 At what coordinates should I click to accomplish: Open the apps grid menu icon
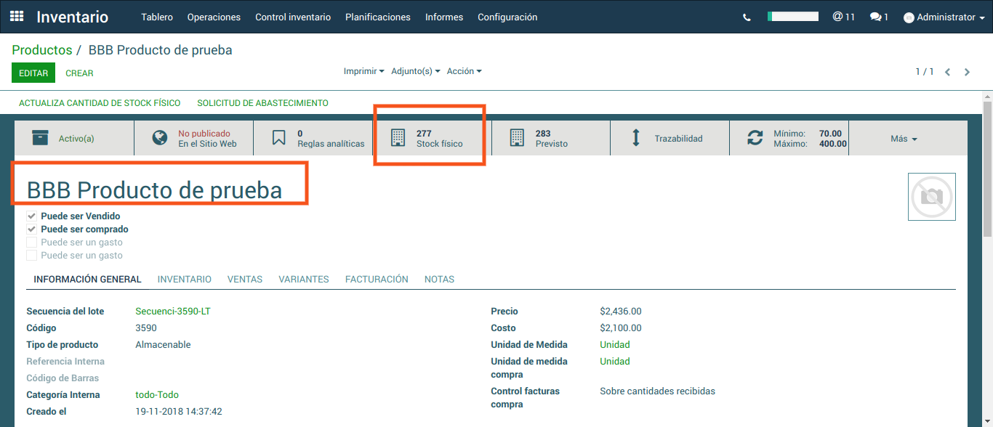17,17
